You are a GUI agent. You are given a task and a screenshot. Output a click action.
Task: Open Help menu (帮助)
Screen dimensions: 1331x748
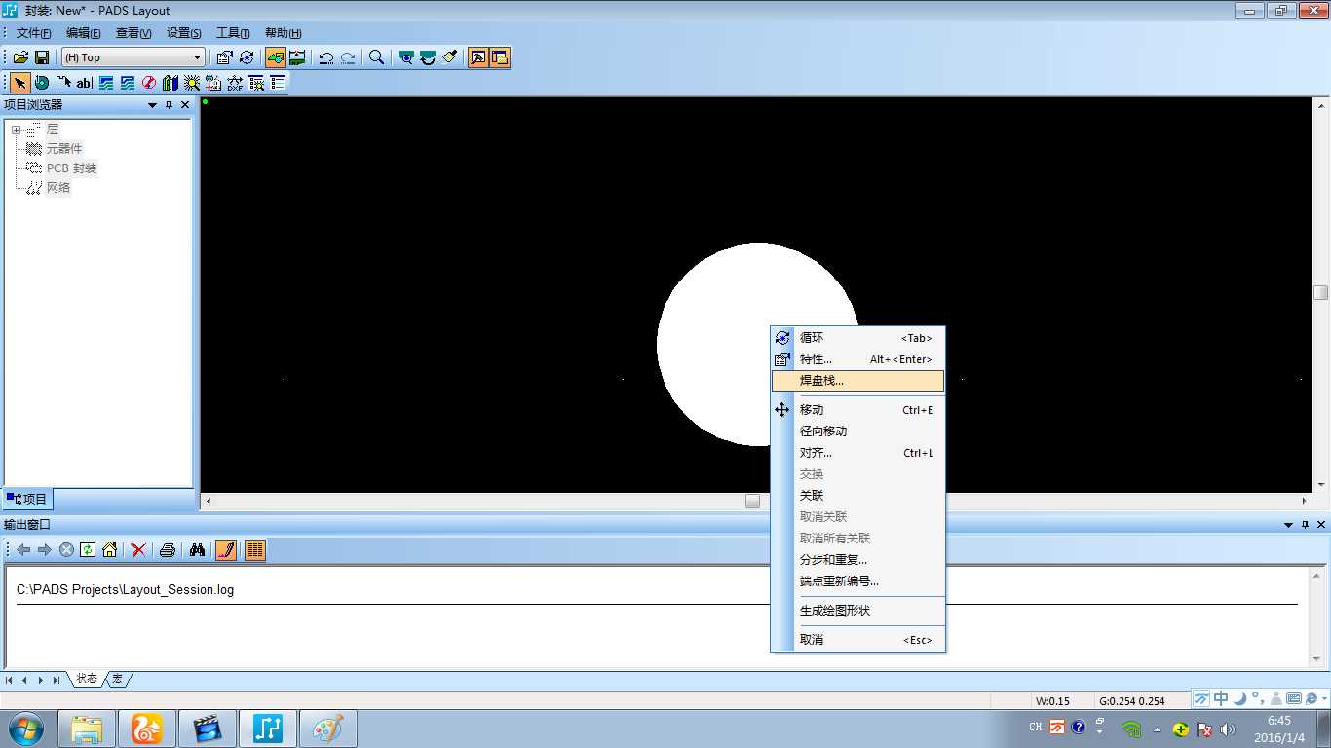[x=283, y=33]
